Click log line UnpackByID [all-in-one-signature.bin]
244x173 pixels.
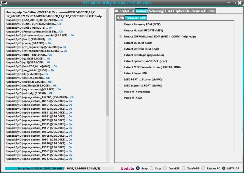[x=40, y=36]
